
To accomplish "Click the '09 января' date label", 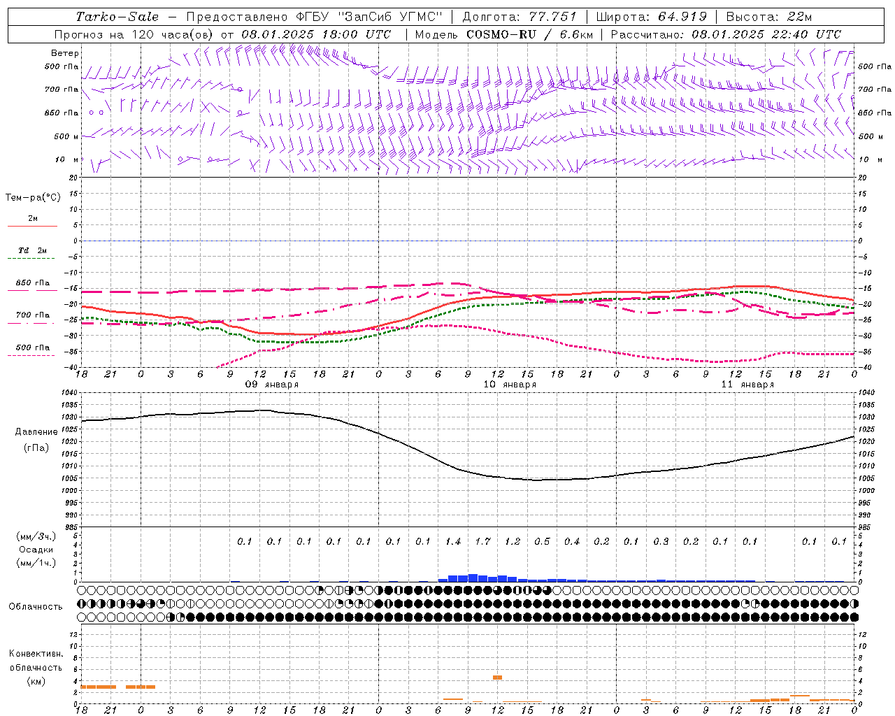I will (x=272, y=385).
